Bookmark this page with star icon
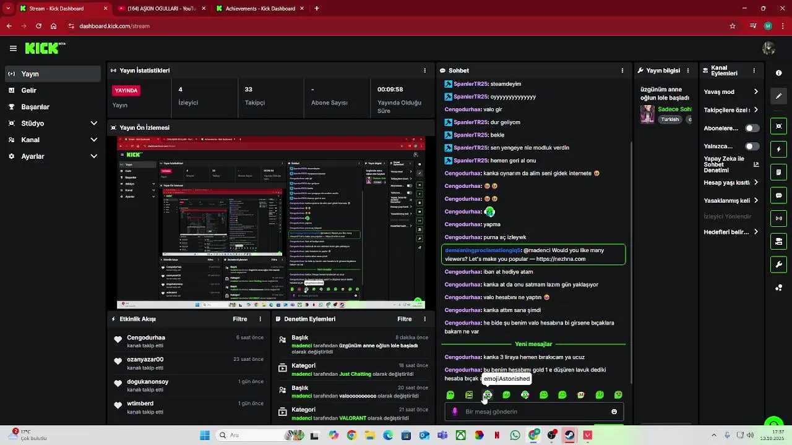792x445 pixels. (733, 26)
